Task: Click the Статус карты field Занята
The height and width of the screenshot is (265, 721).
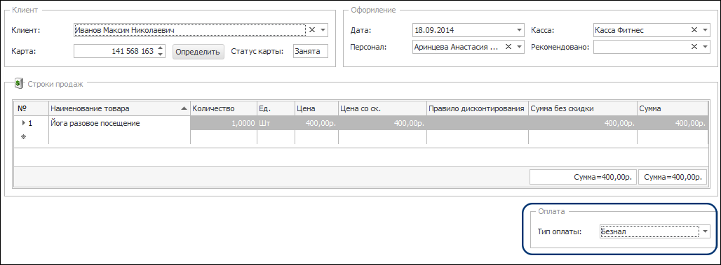Action: pyautogui.click(x=311, y=51)
